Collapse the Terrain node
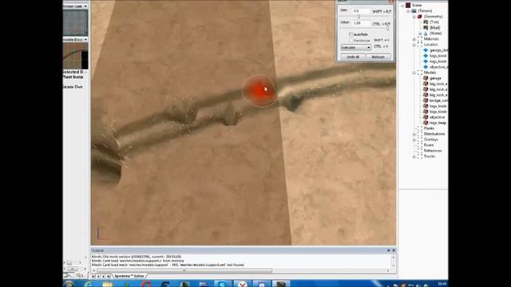 tap(408, 10)
